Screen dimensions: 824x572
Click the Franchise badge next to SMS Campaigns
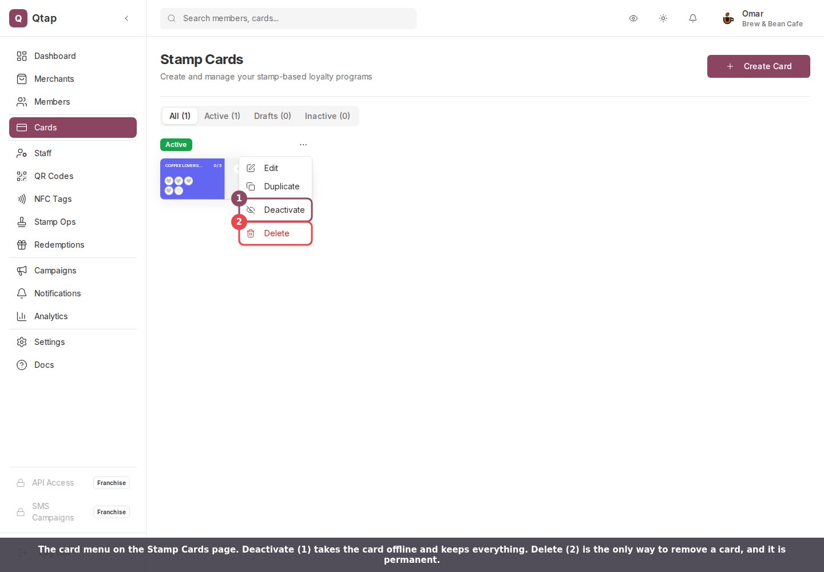(112, 512)
